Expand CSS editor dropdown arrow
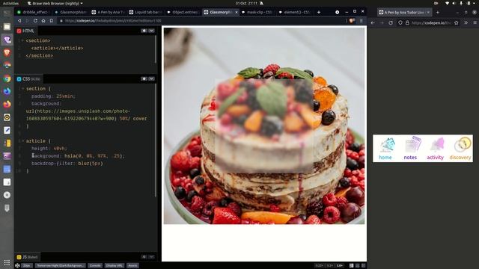Viewport: 479px width, 269px height. coord(151,78)
